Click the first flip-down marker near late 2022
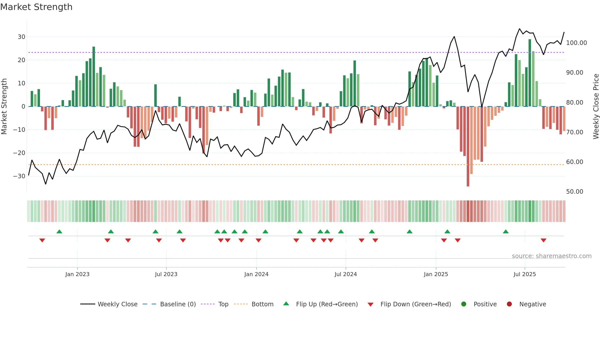 tap(42, 240)
